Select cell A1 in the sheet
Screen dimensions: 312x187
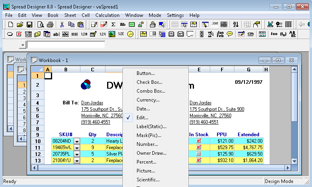click(48, 76)
